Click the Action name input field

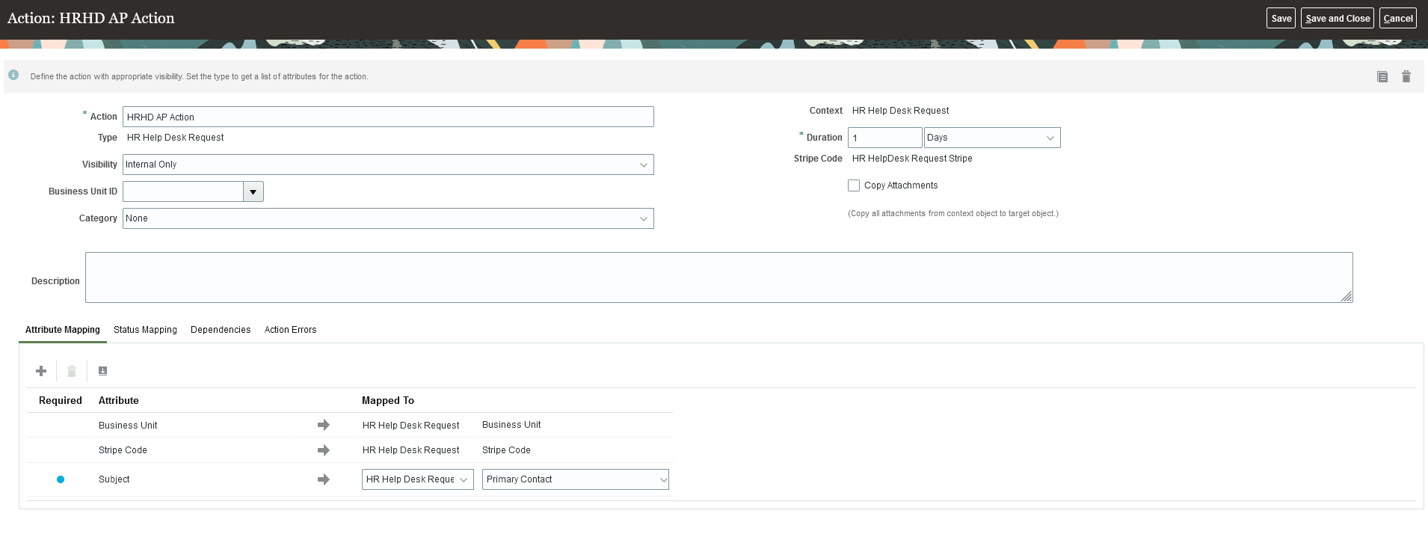388,117
